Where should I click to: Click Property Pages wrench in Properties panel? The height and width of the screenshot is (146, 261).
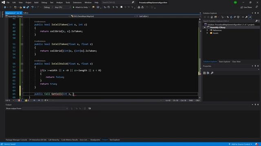click(x=212, y=73)
